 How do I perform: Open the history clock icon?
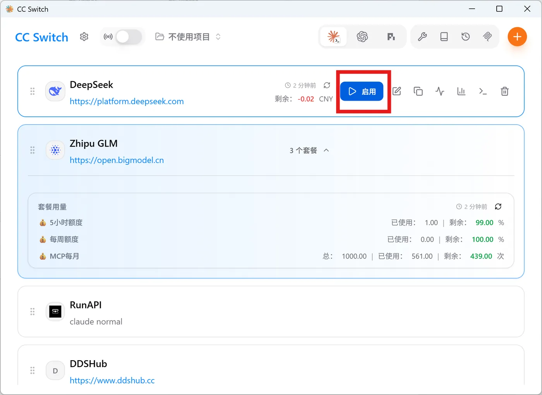[x=466, y=37]
